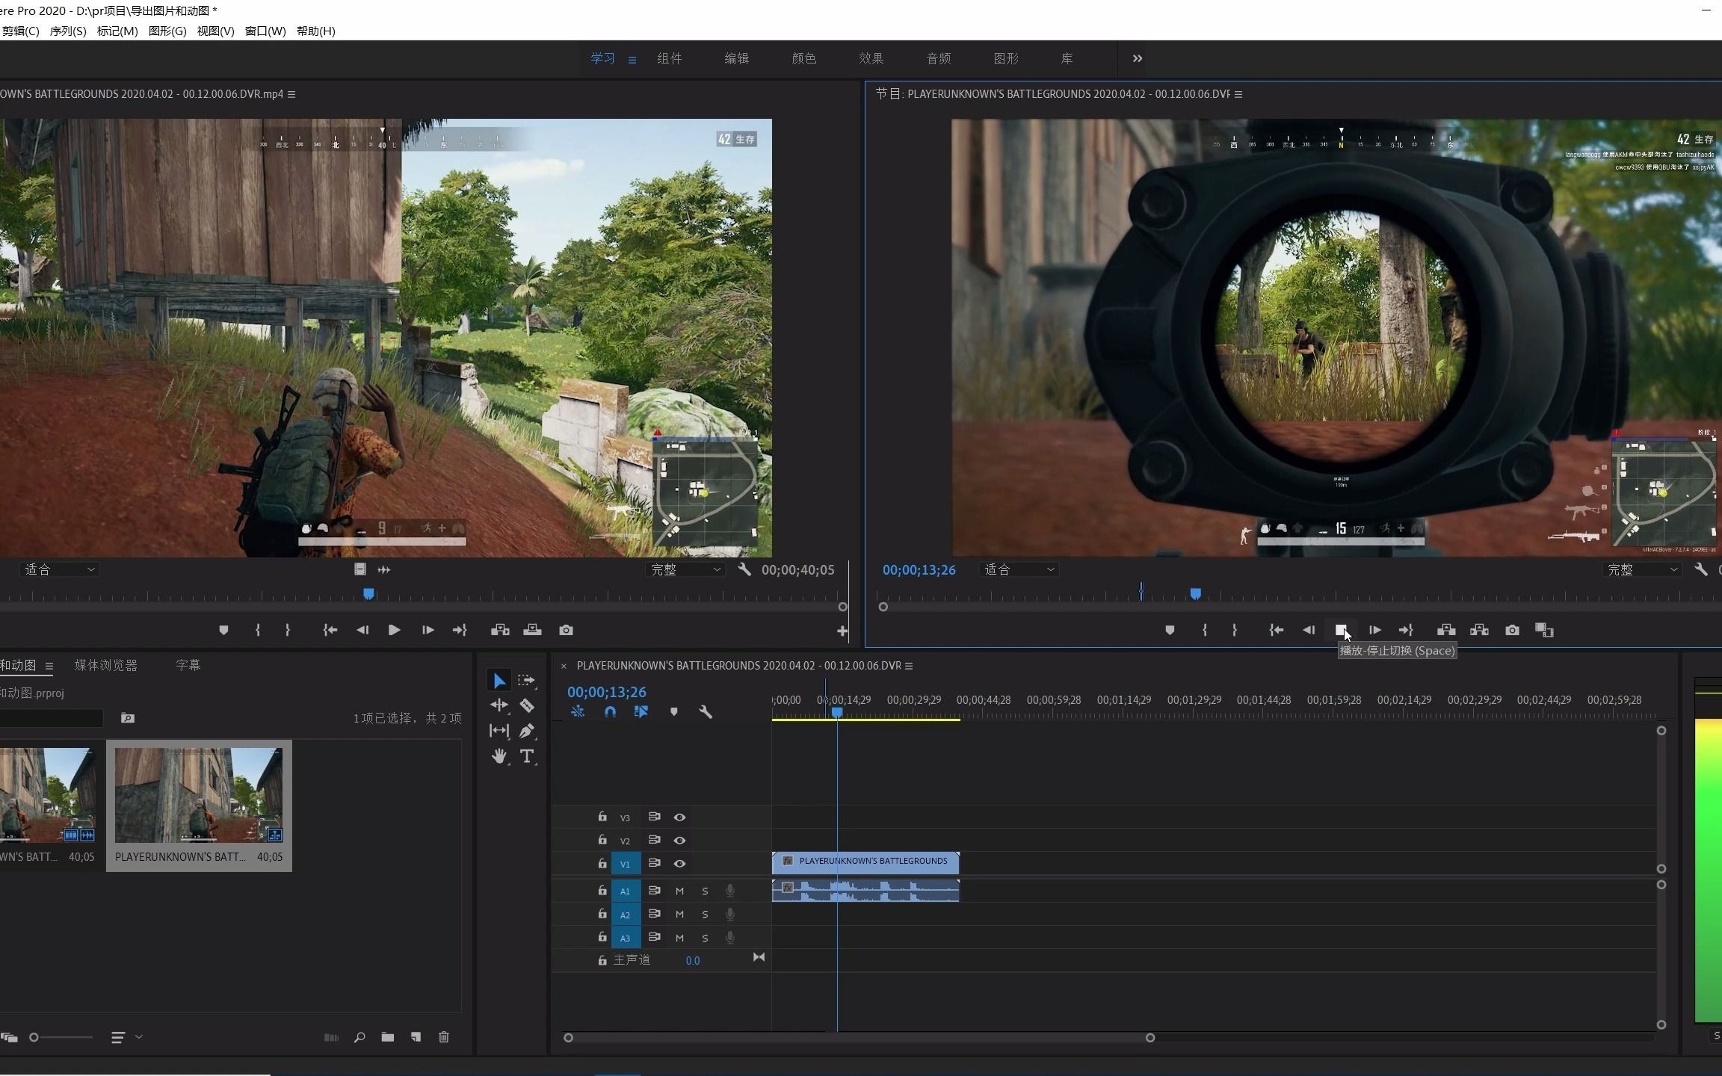Select the Razor tool
The image size is (1722, 1076).
527,705
